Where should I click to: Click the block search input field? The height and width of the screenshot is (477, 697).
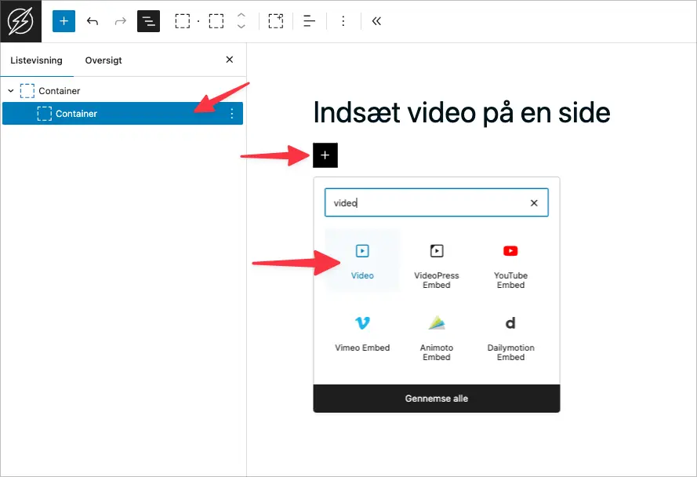(x=427, y=202)
